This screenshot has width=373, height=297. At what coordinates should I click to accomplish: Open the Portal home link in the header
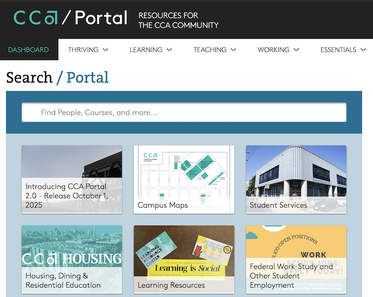[x=101, y=18]
